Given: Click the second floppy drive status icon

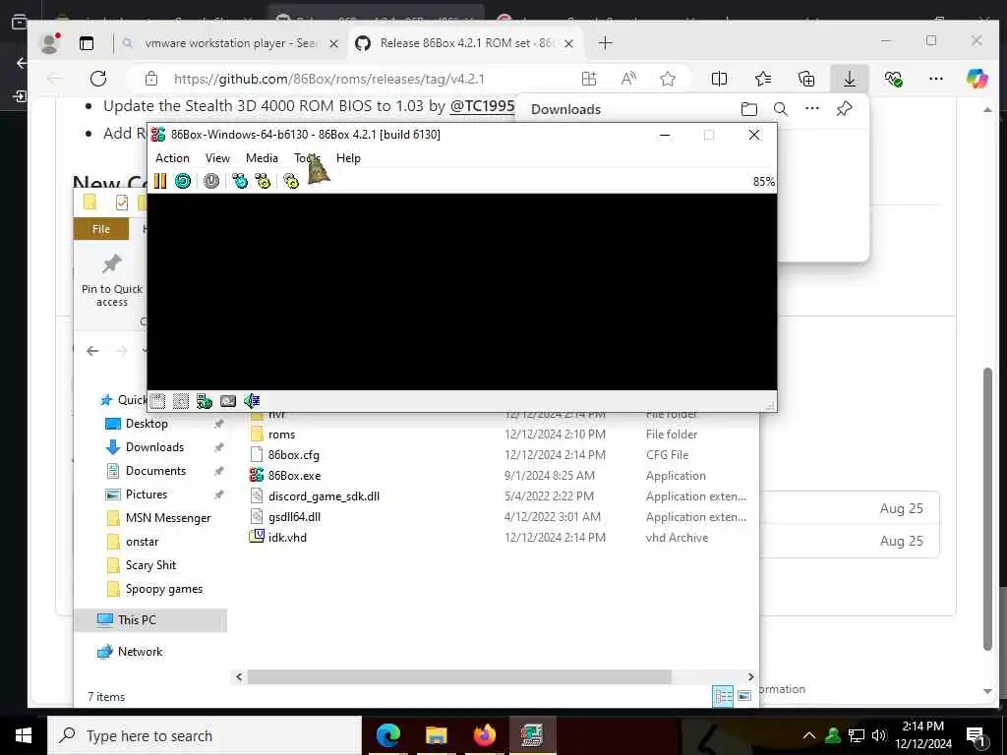Looking at the screenshot, I should (x=181, y=401).
